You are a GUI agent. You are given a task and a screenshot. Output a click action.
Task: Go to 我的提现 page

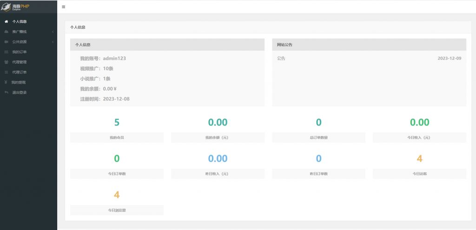pyautogui.click(x=19, y=82)
